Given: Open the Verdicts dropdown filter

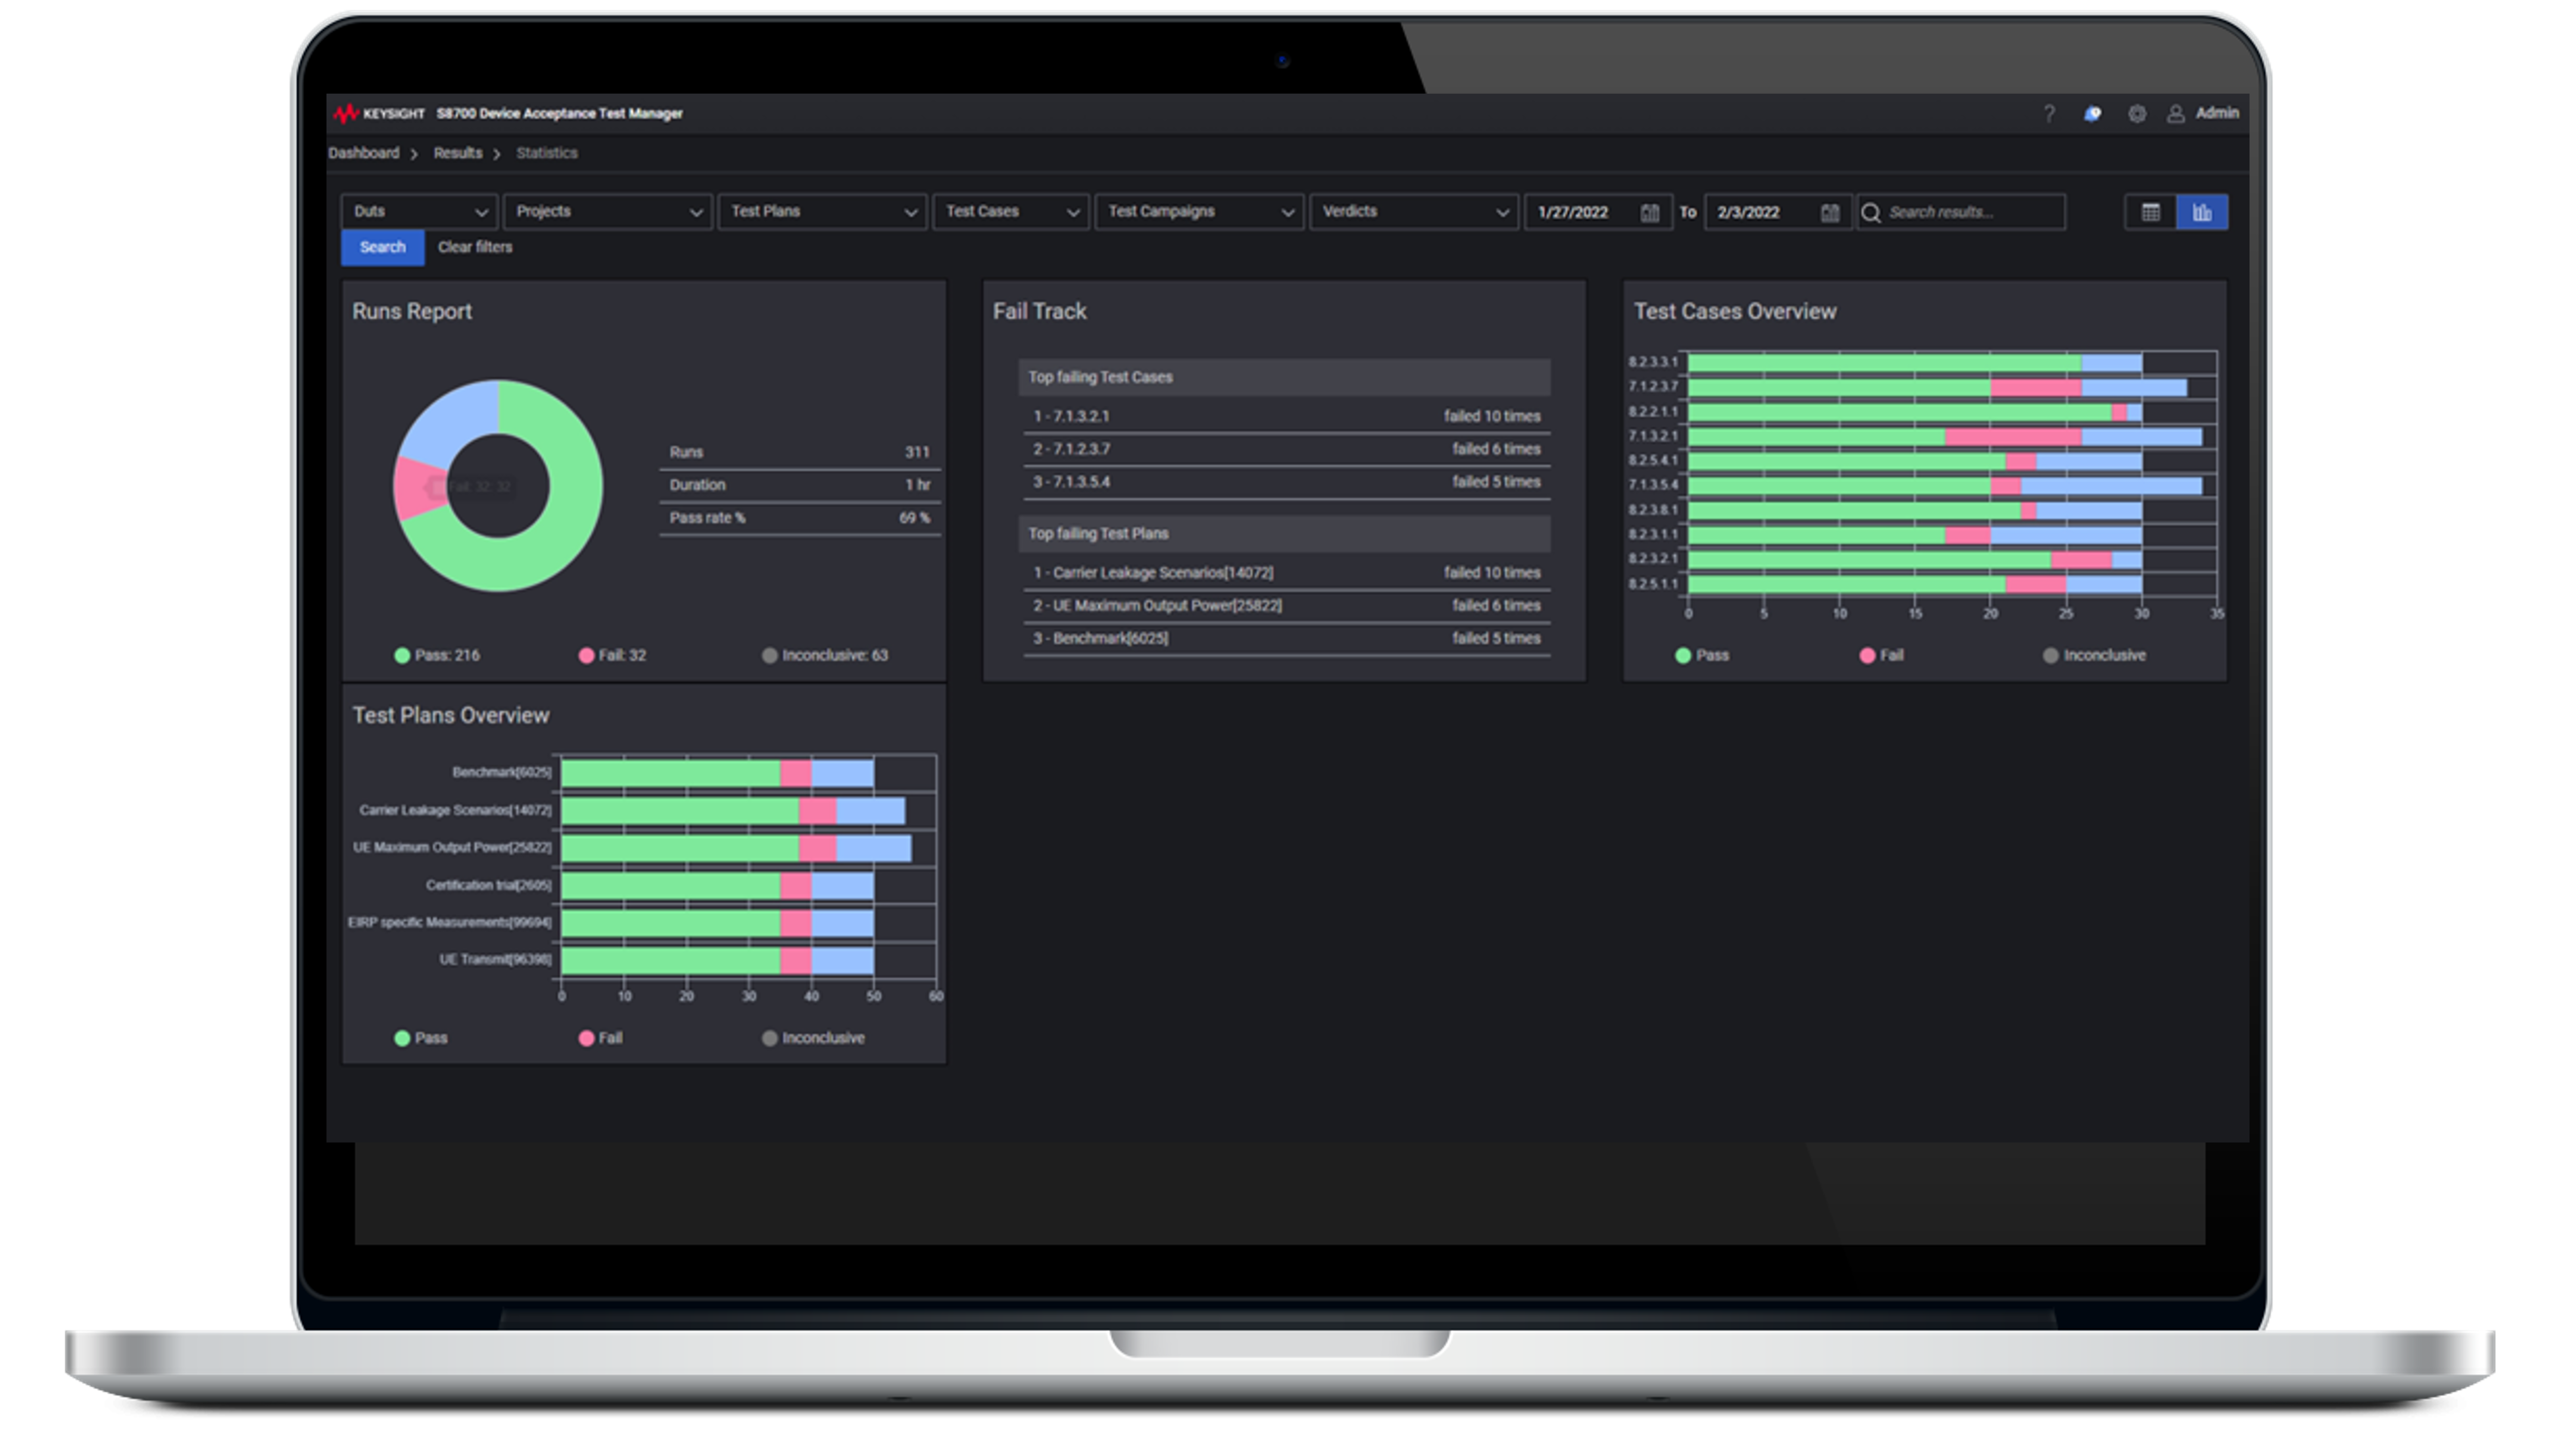Looking at the screenshot, I should tap(1413, 212).
